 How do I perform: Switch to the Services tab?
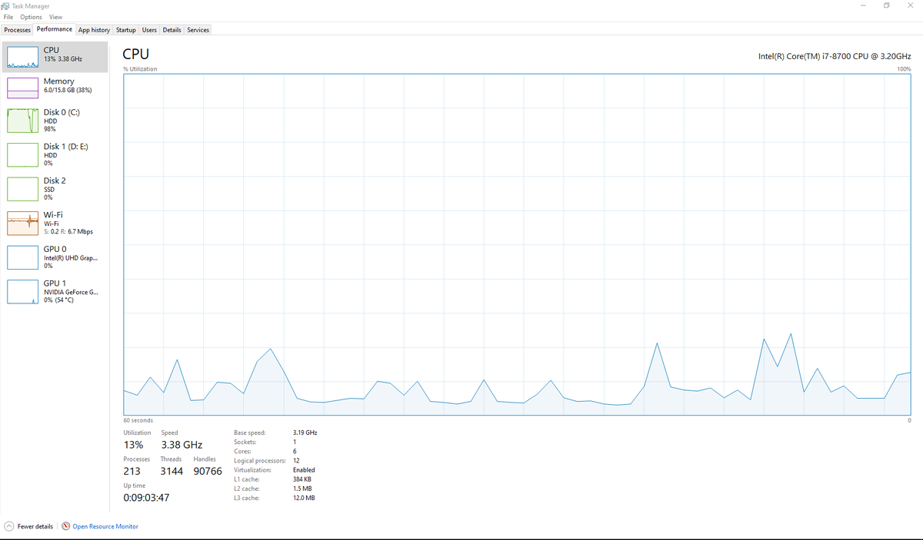[x=198, y=30]
